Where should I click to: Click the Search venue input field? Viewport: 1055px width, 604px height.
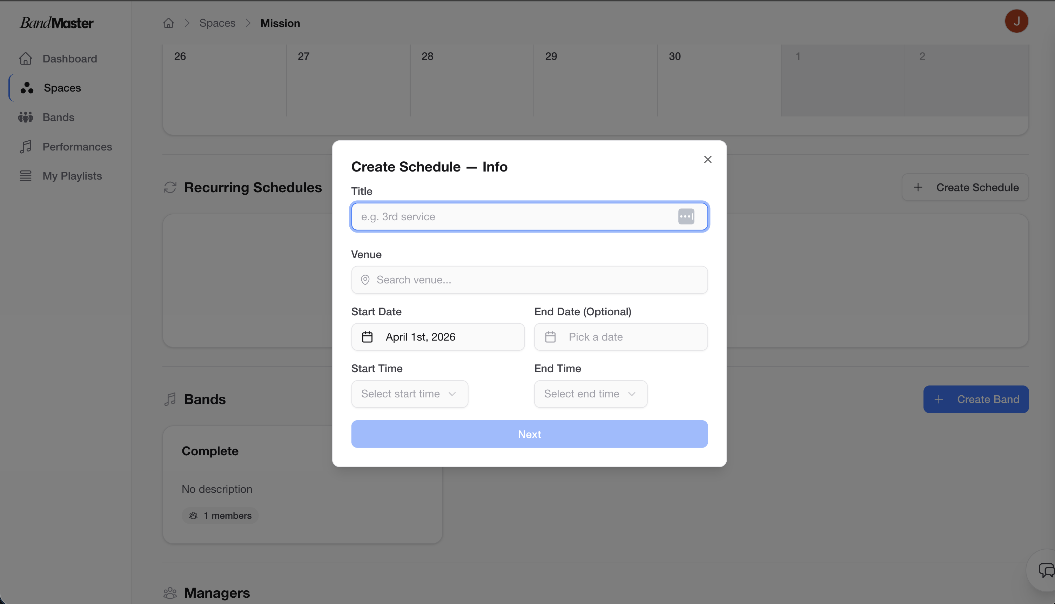point(535,280)
